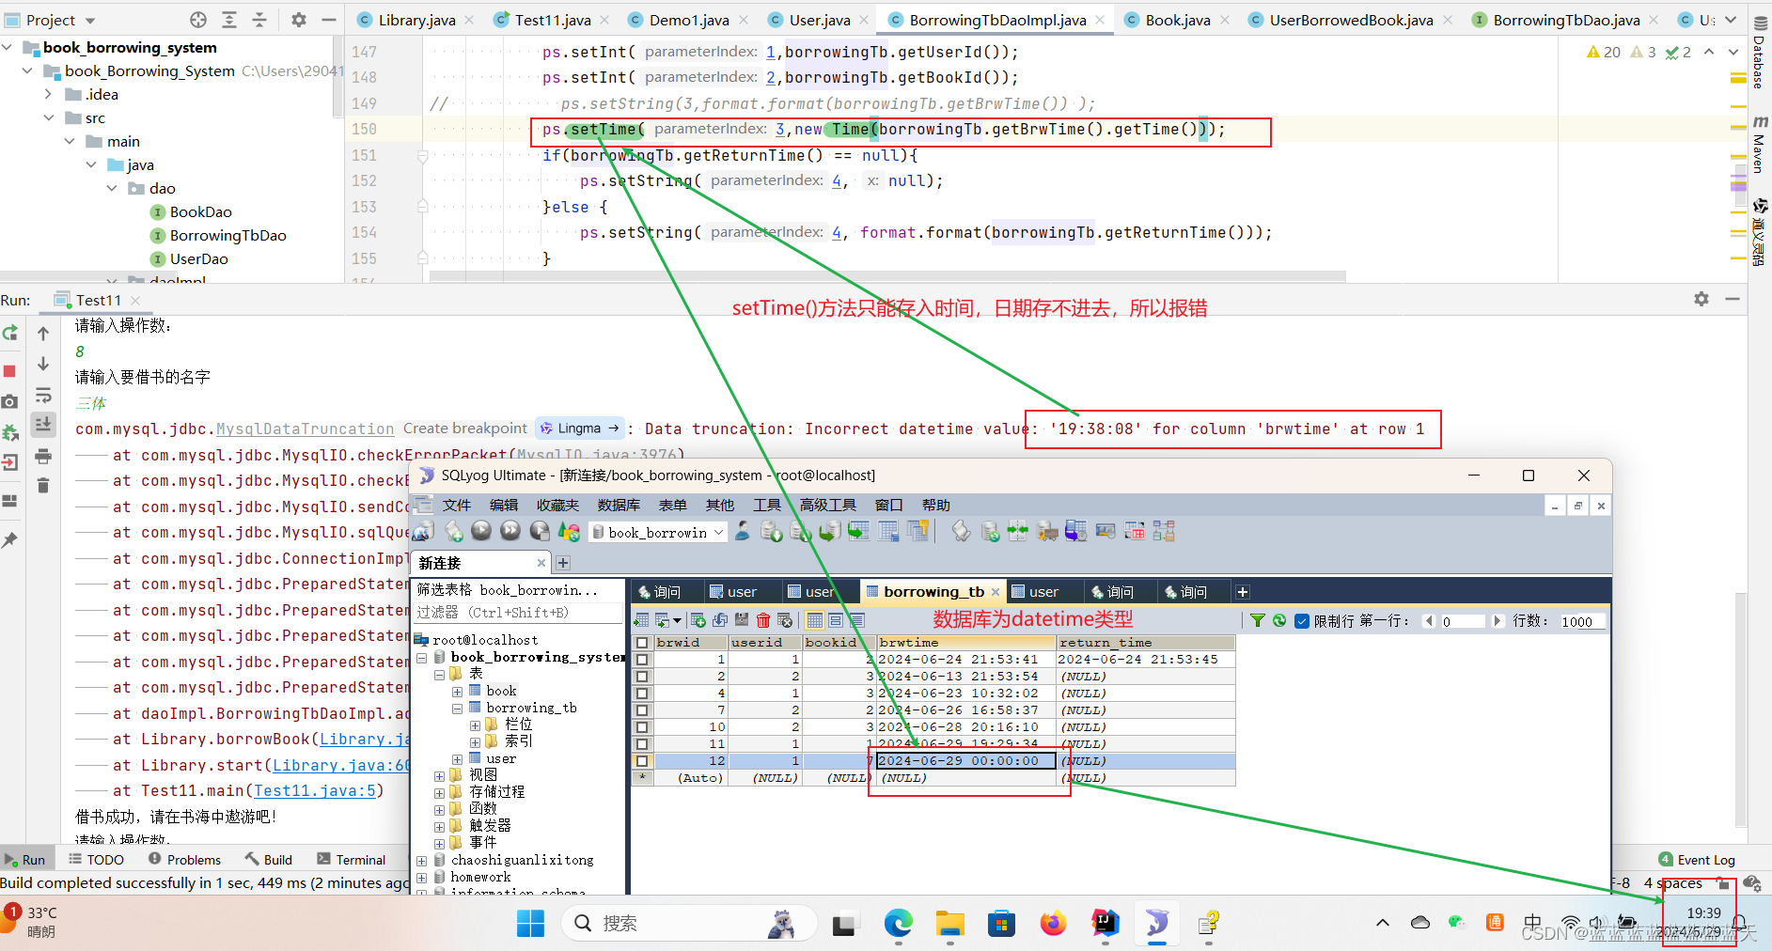Open 数据库 menu in SQLyog
Image resolution: width=1772 pixels, height=951 pixels.
(619, 505)
